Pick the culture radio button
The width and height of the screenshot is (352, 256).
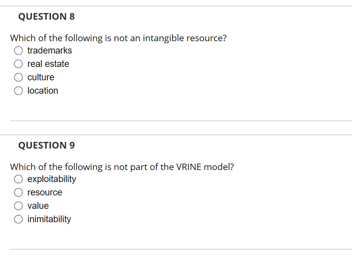click(x=19, y=77)
